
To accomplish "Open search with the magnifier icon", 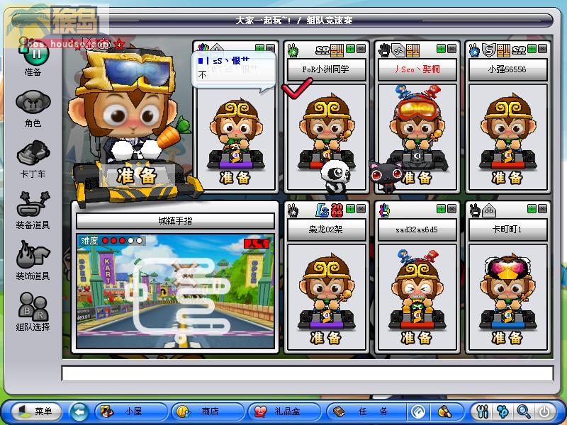I will pyautogui.click(x=524, y=412).
